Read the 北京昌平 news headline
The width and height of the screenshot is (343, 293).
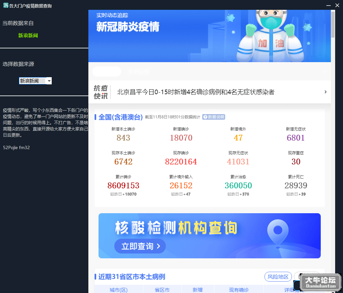click(196, 92)
